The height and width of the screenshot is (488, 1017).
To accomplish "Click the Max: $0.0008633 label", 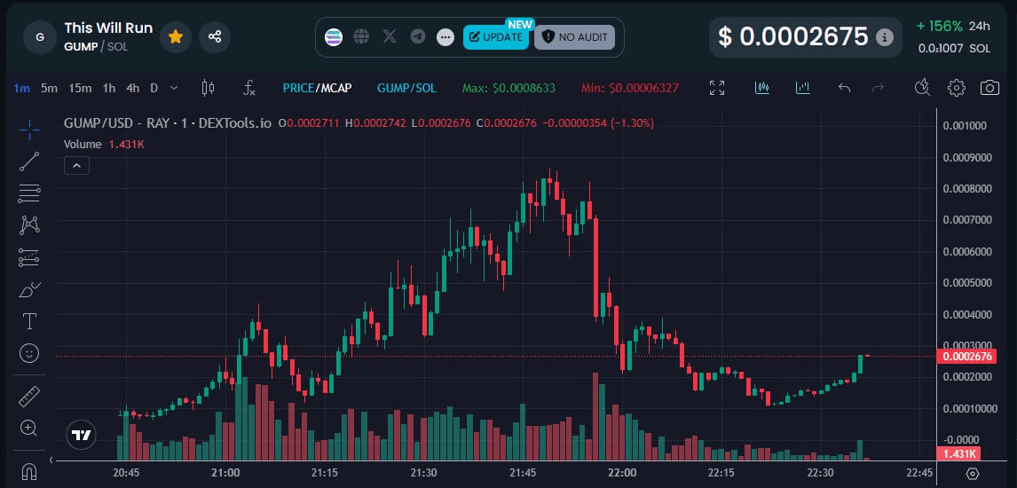I will tap(508, 88).
